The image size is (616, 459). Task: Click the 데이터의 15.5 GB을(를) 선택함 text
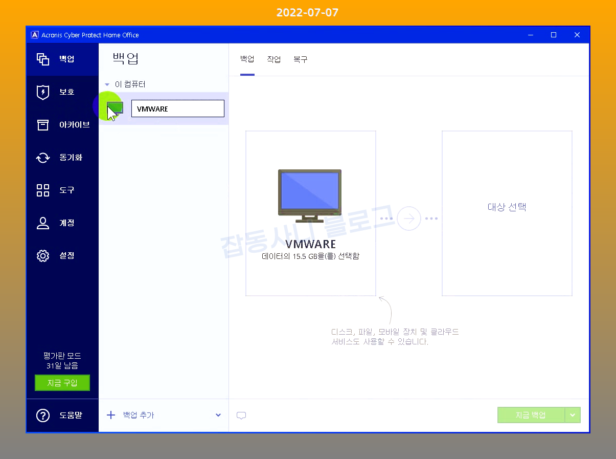[311, 256]
